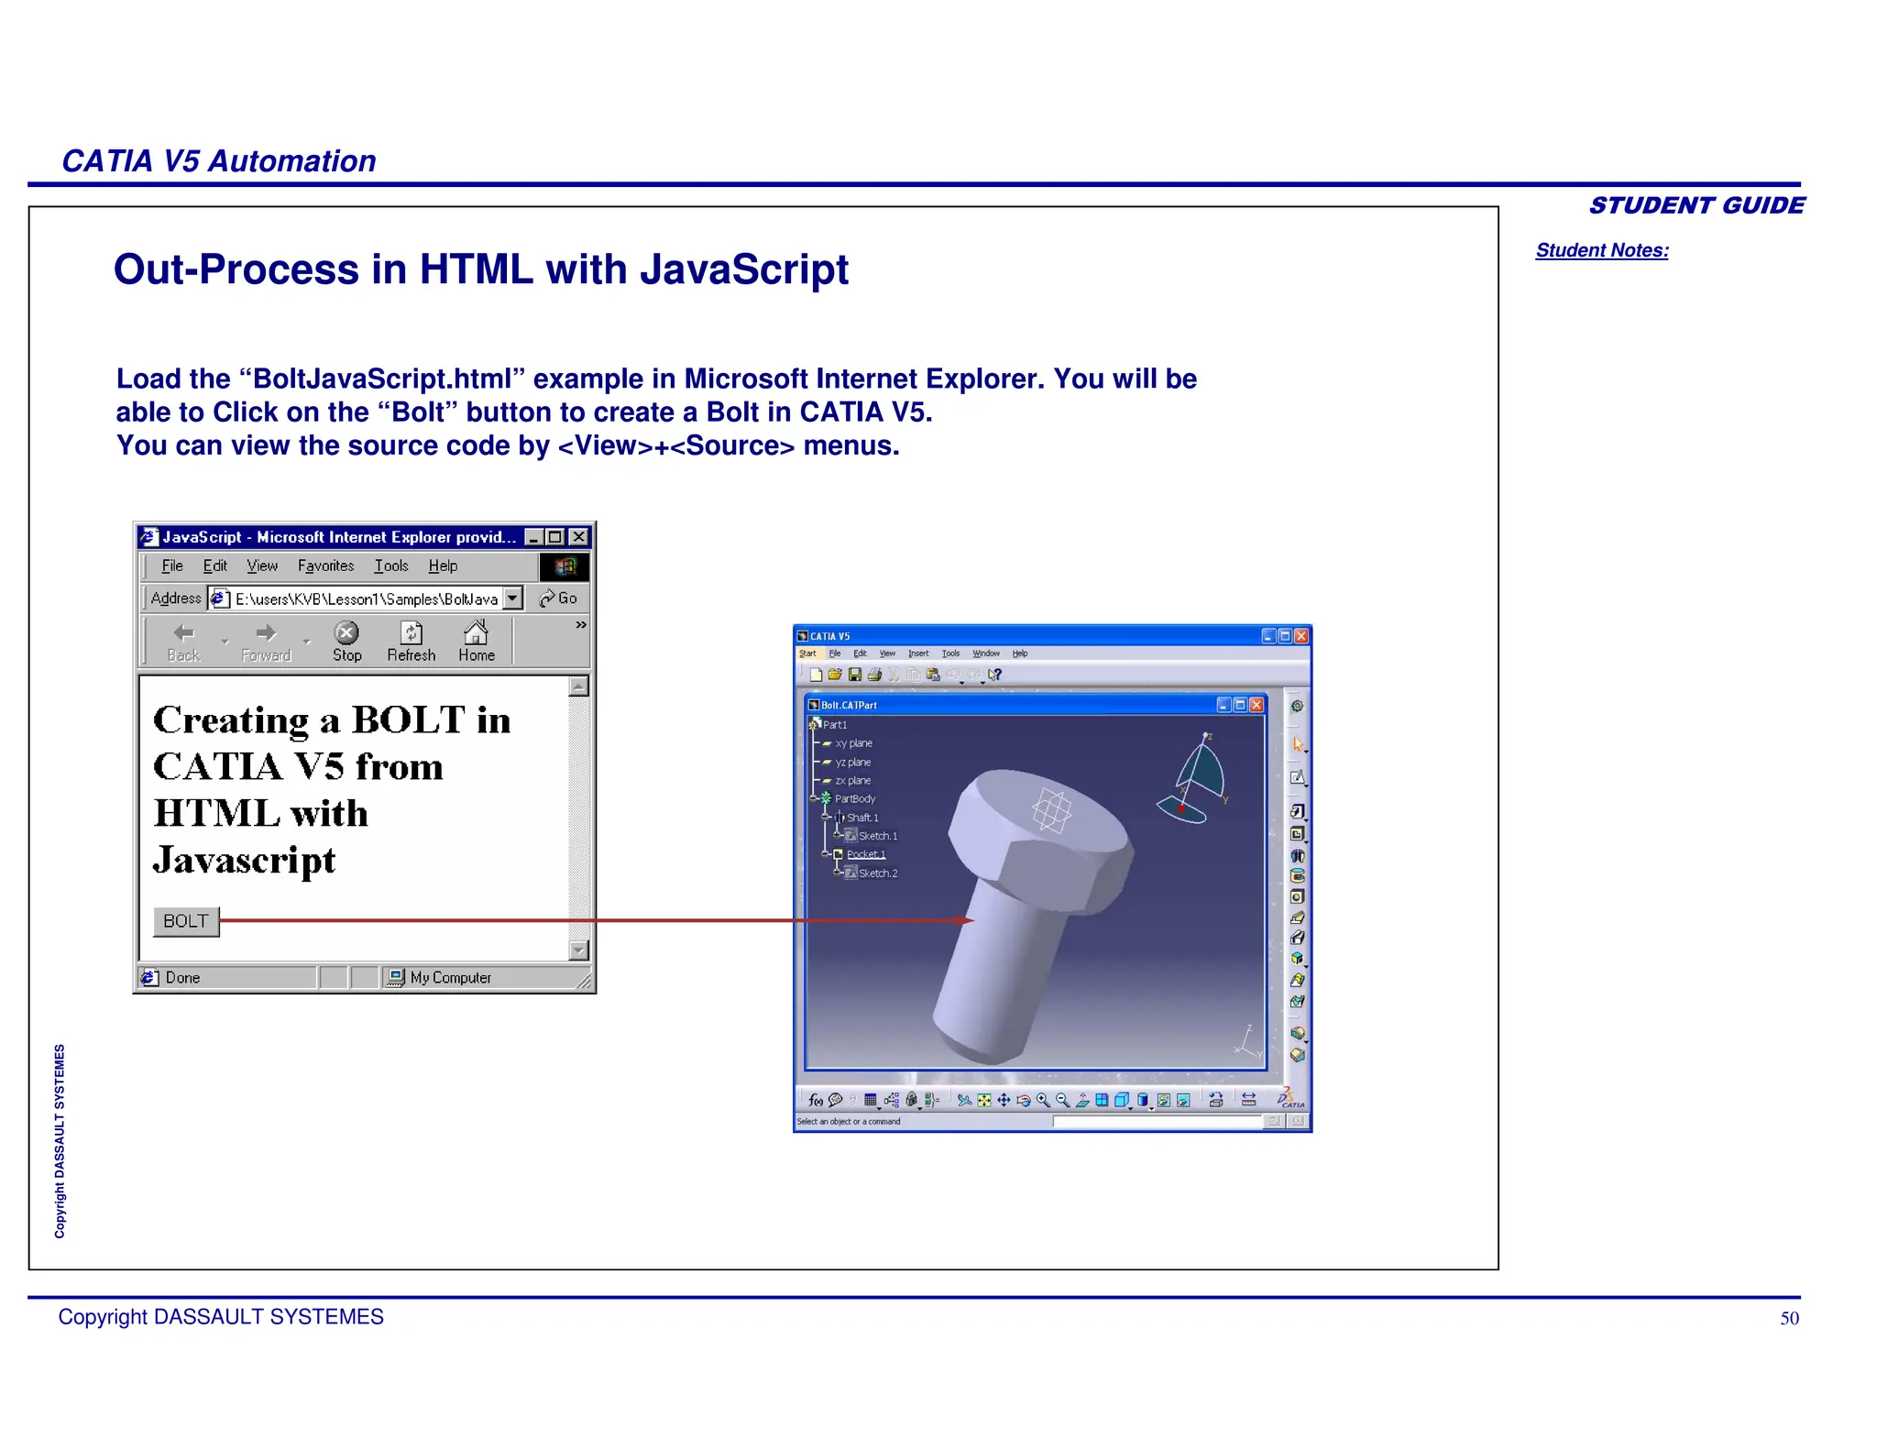1877x1450 pixels.
Task: Click the Formula f(x) icon
Action: [816, 1100]
